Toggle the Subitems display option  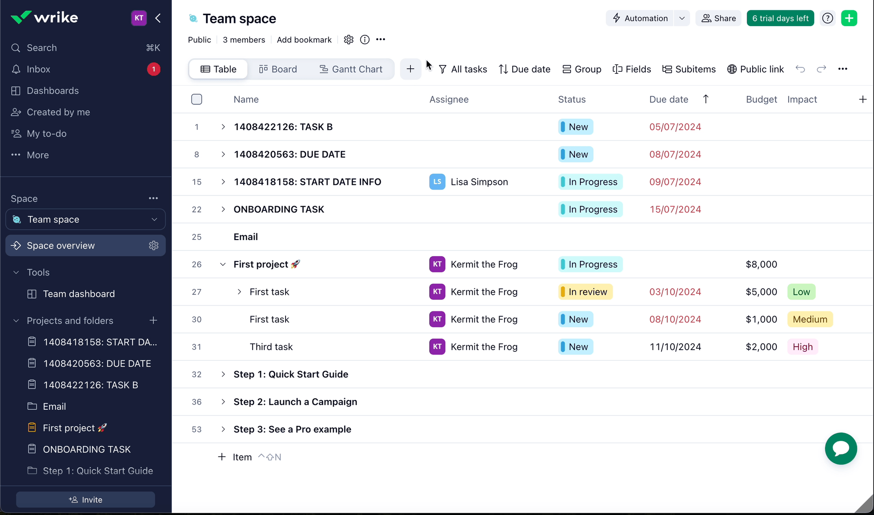click(x=689, y=69)
